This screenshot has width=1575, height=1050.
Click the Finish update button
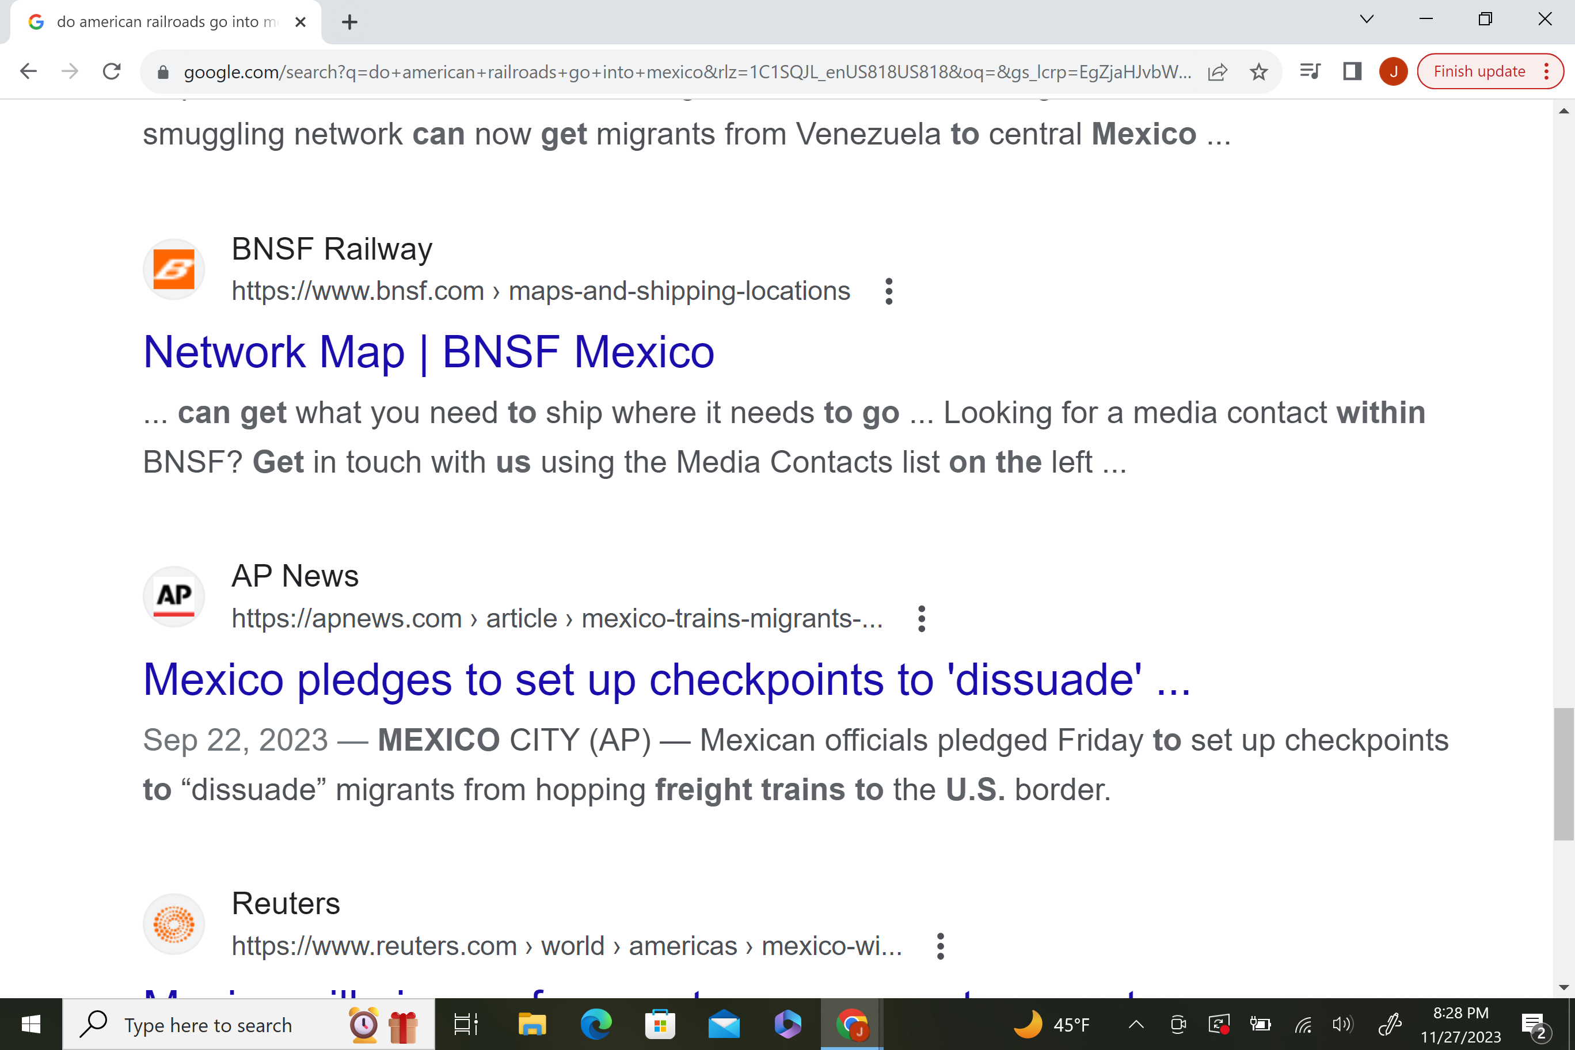[1478, 71]
